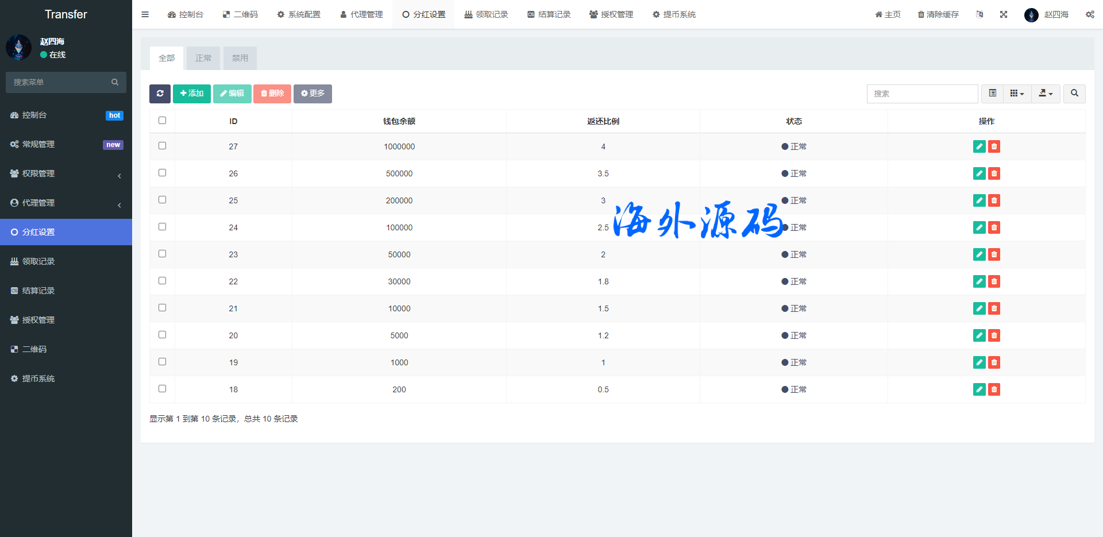Open the settings gears icon at top right

click(x=1090, y=14)
